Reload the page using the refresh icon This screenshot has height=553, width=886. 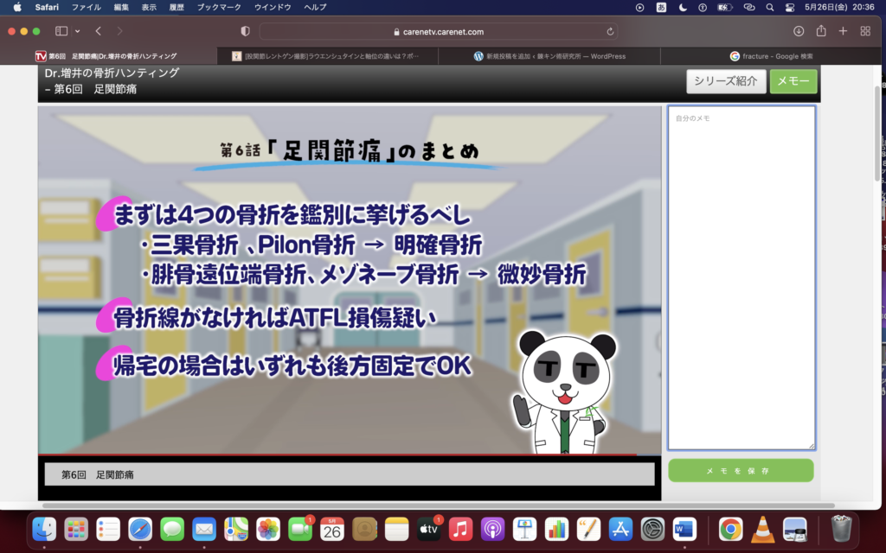(611, 31)
